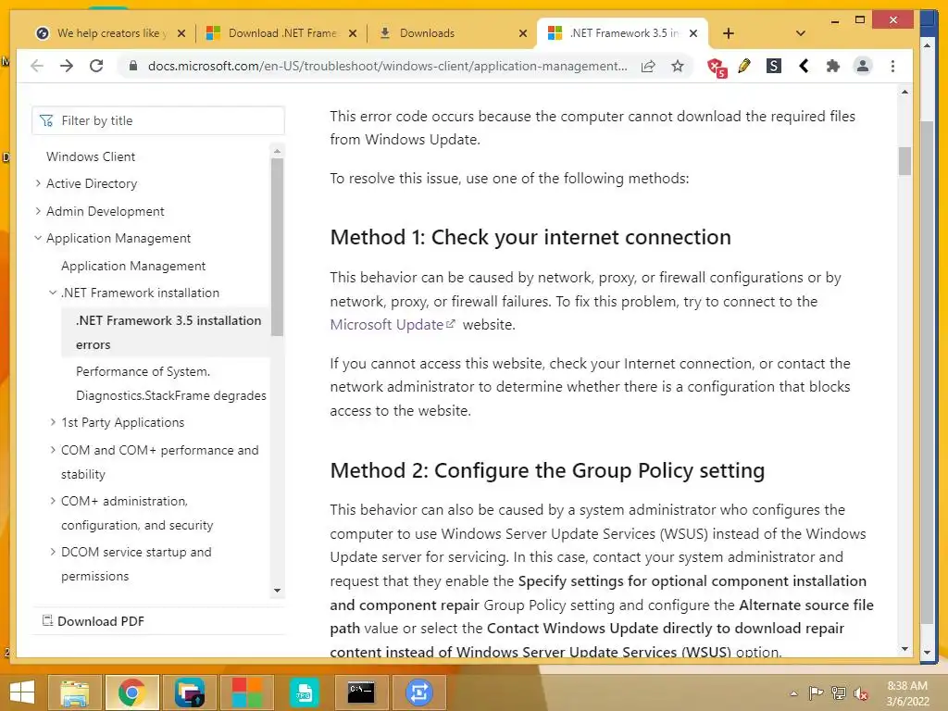This screenshot has height=711, width=948.
Task: Open Chrome's three-dot menu
Action: coord(893,66)
